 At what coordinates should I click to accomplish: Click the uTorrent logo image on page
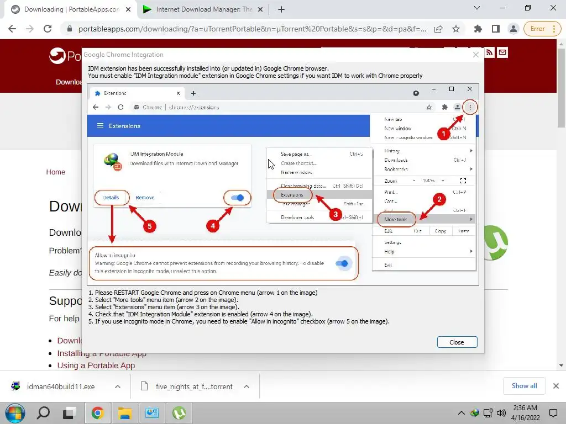[x=496, y=243]
